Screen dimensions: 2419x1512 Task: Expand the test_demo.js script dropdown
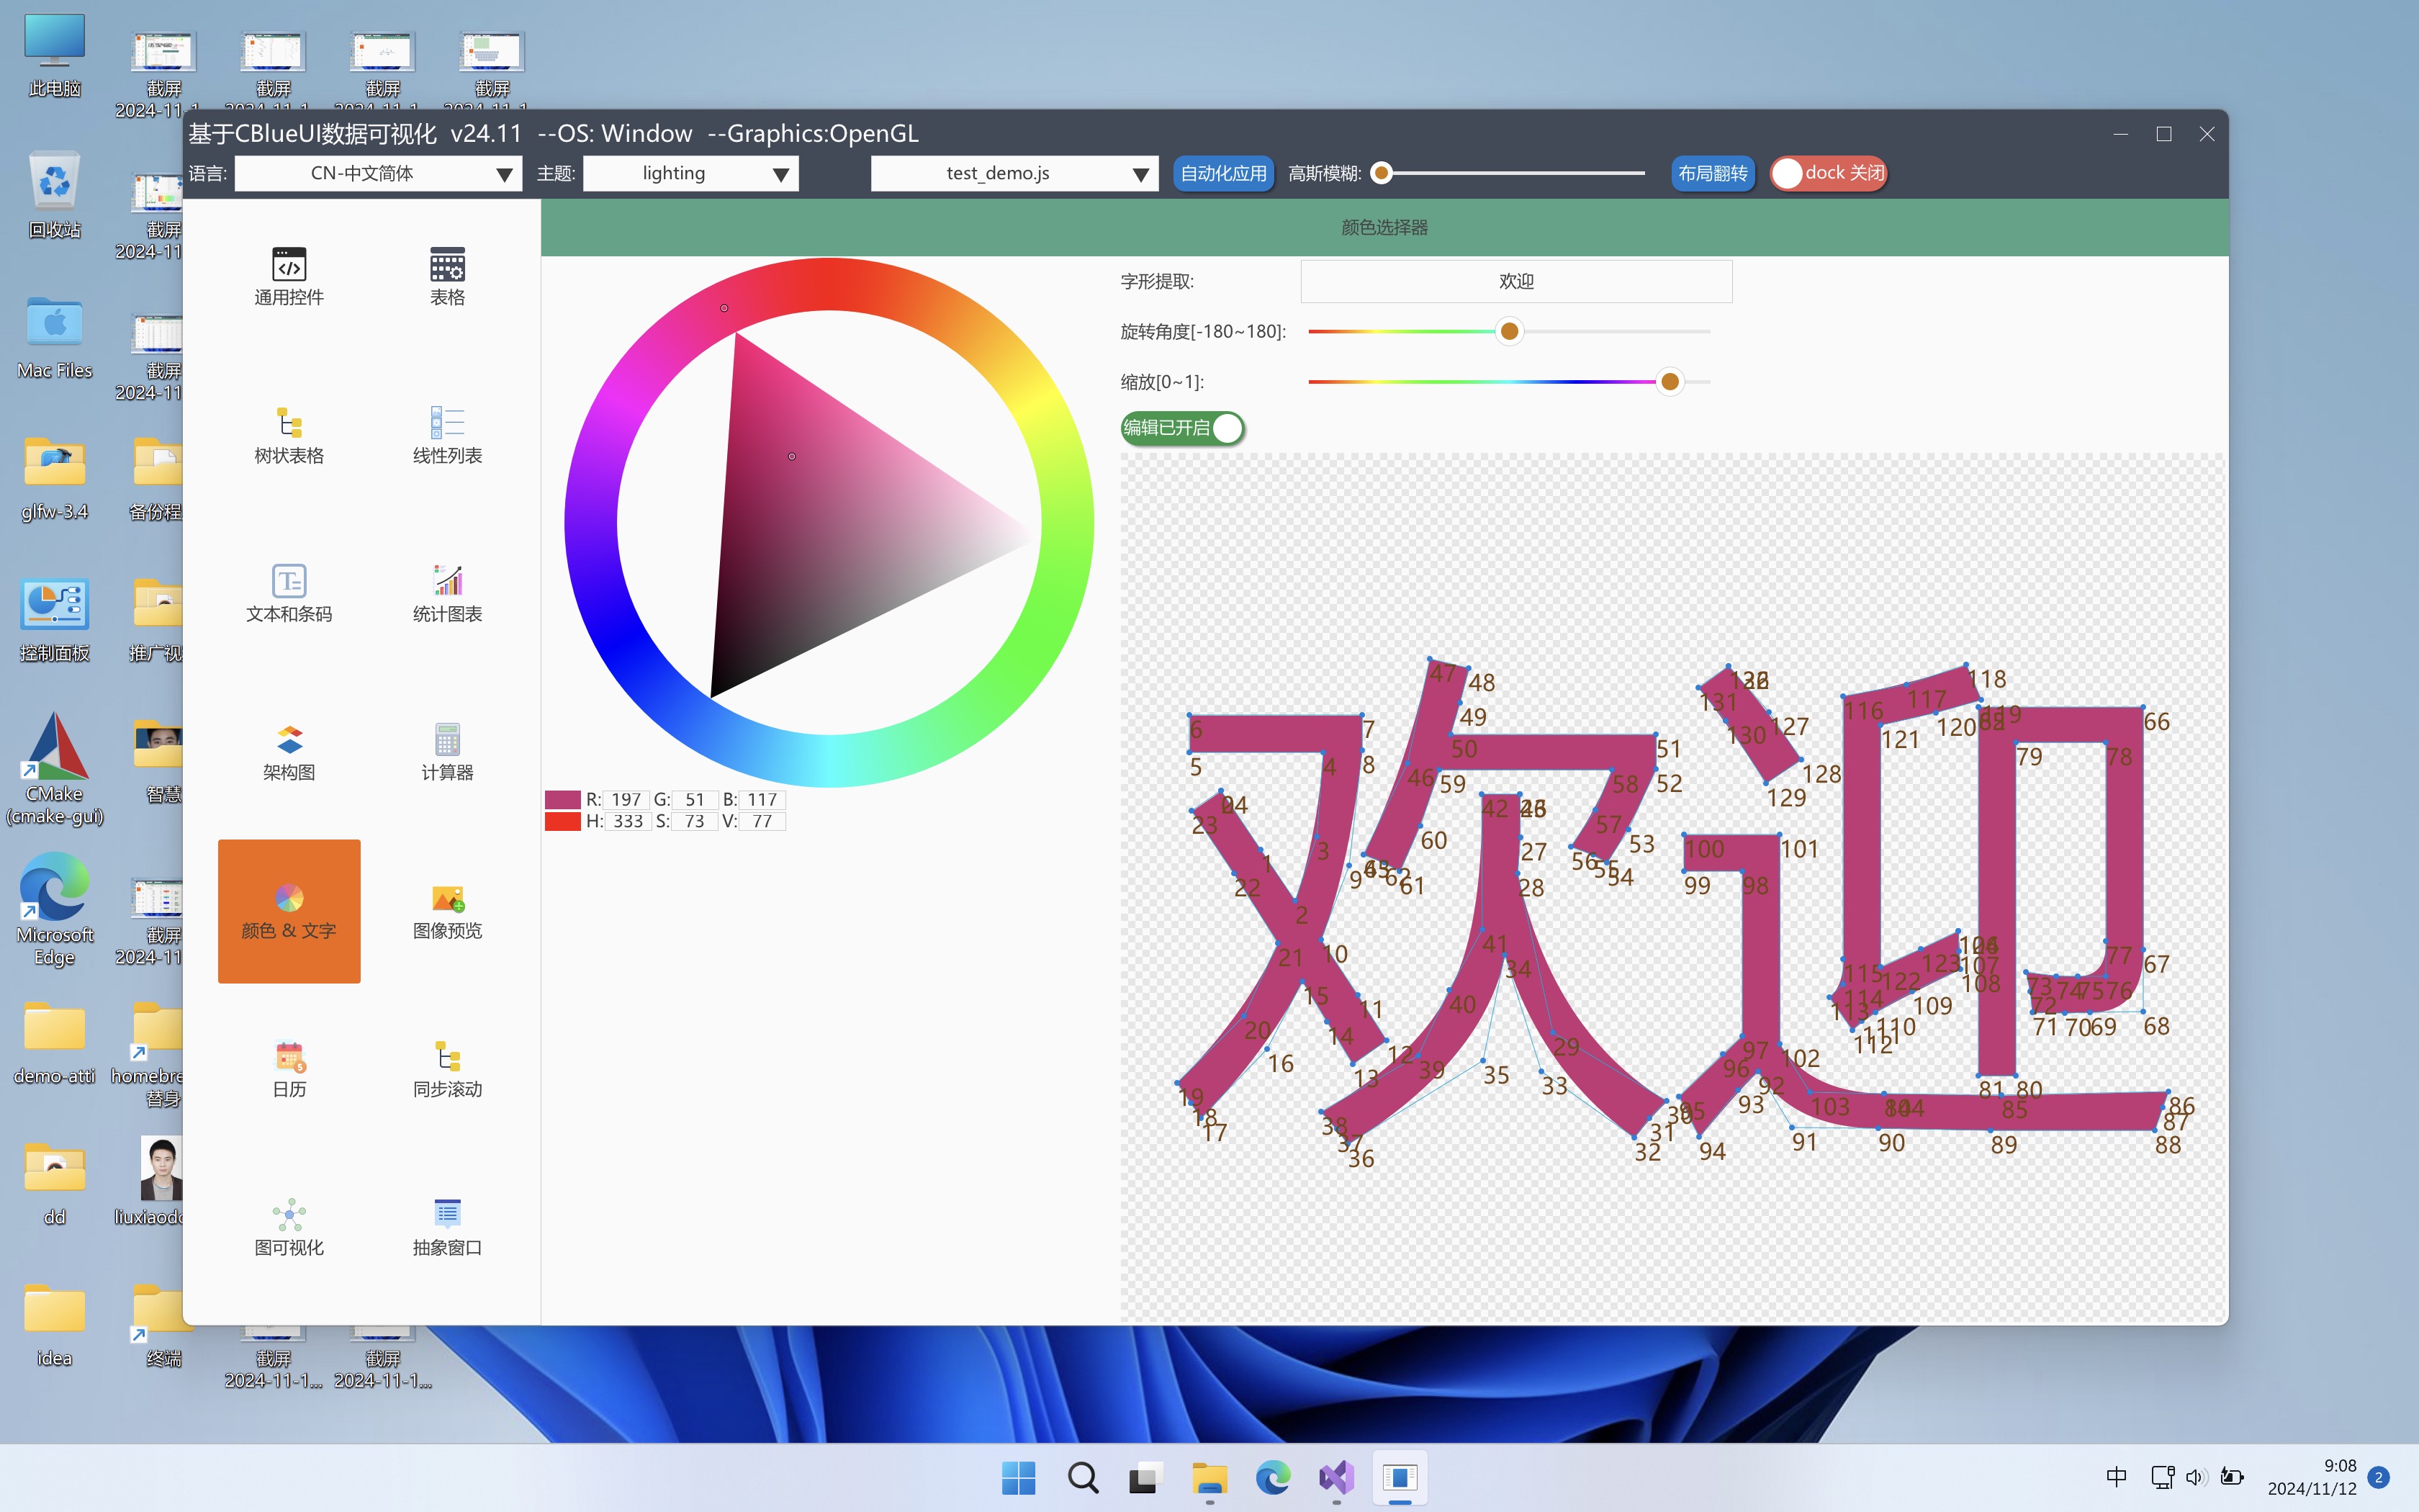point(1014,173)
